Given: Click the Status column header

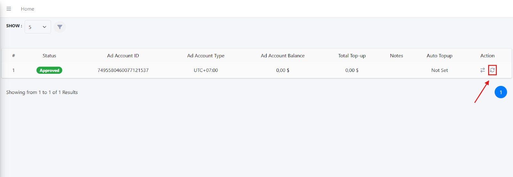Looking at the screenshot, I should point(49,56).
